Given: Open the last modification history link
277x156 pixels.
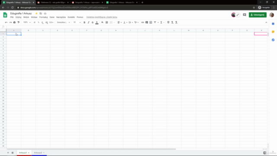Looking at the screenshot, I should click(102, 17).
